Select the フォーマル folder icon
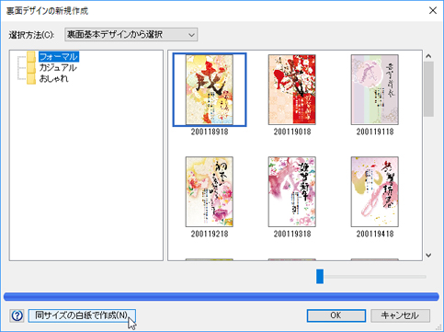The width and height of the screenshot is (444, 332). pyautogui.click(x=31, y=57)
